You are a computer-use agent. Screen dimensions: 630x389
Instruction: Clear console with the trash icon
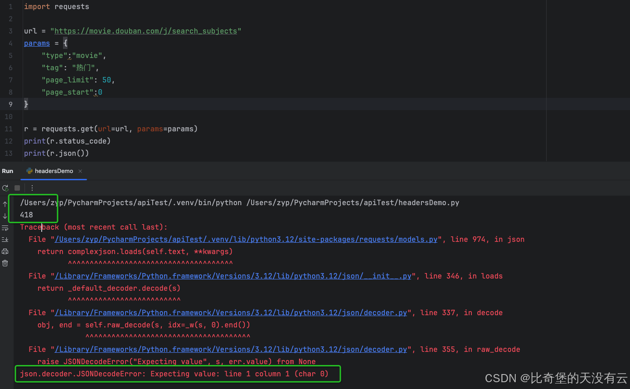5,263
